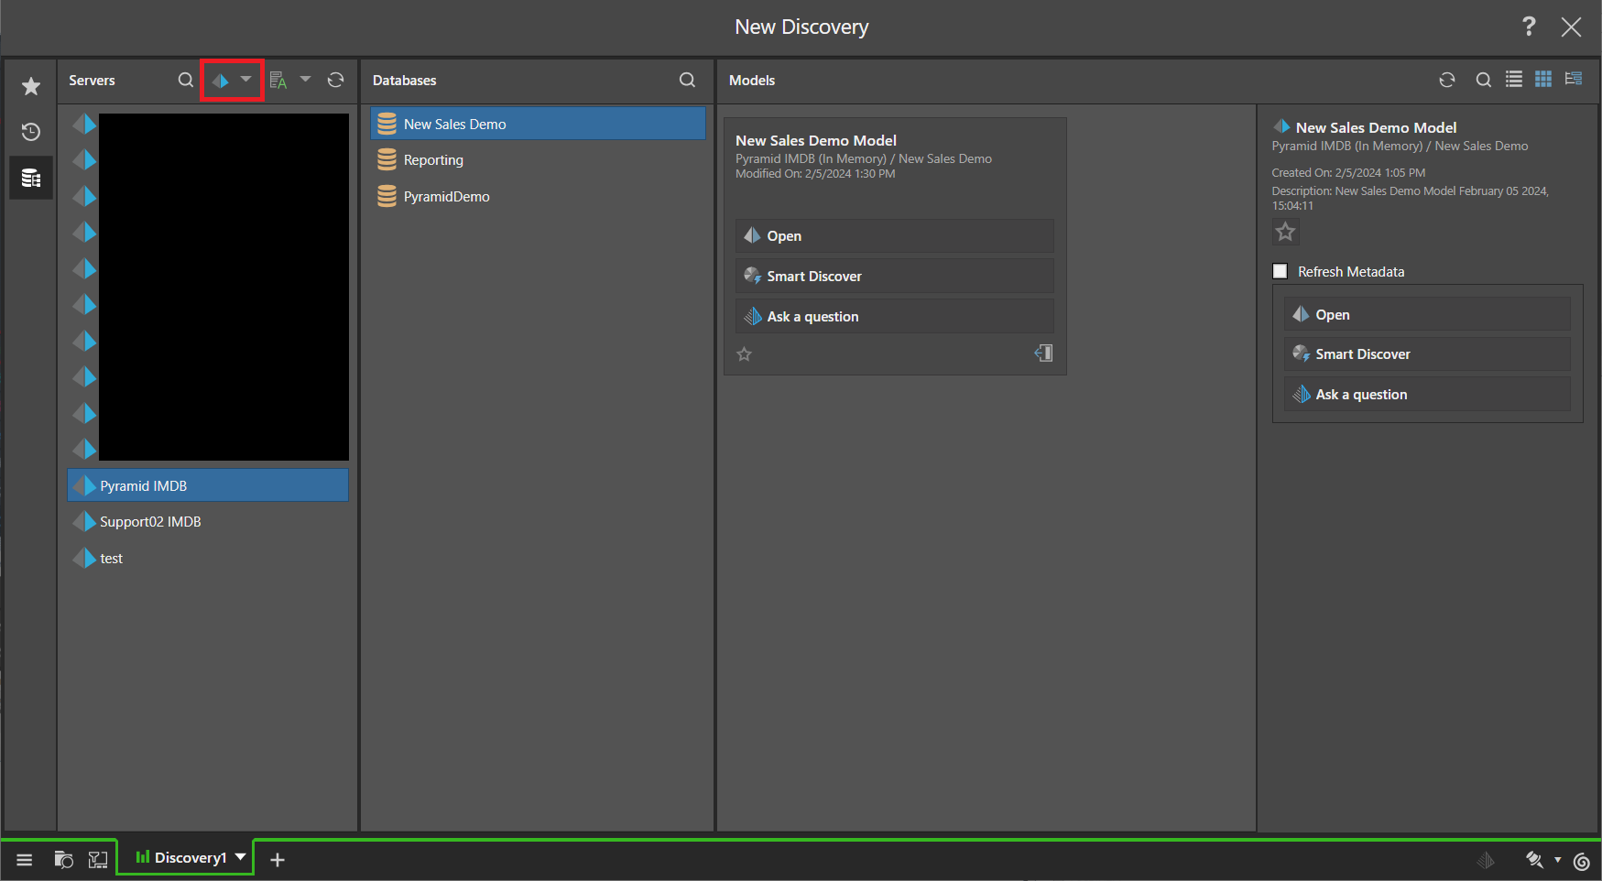Image resolution: width=1602 pixels, height=881 pixels.
Task: Click the Servers panel header
Action: [x=92, y=81]
